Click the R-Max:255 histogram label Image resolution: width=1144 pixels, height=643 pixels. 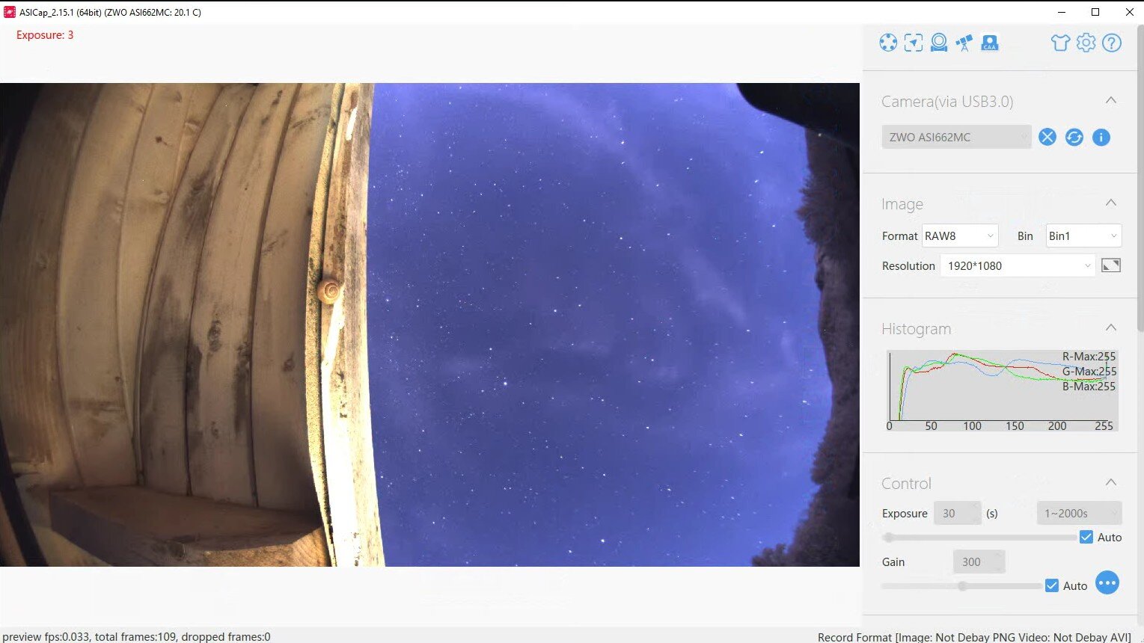pyautogui.click(x=1089, y=357)
